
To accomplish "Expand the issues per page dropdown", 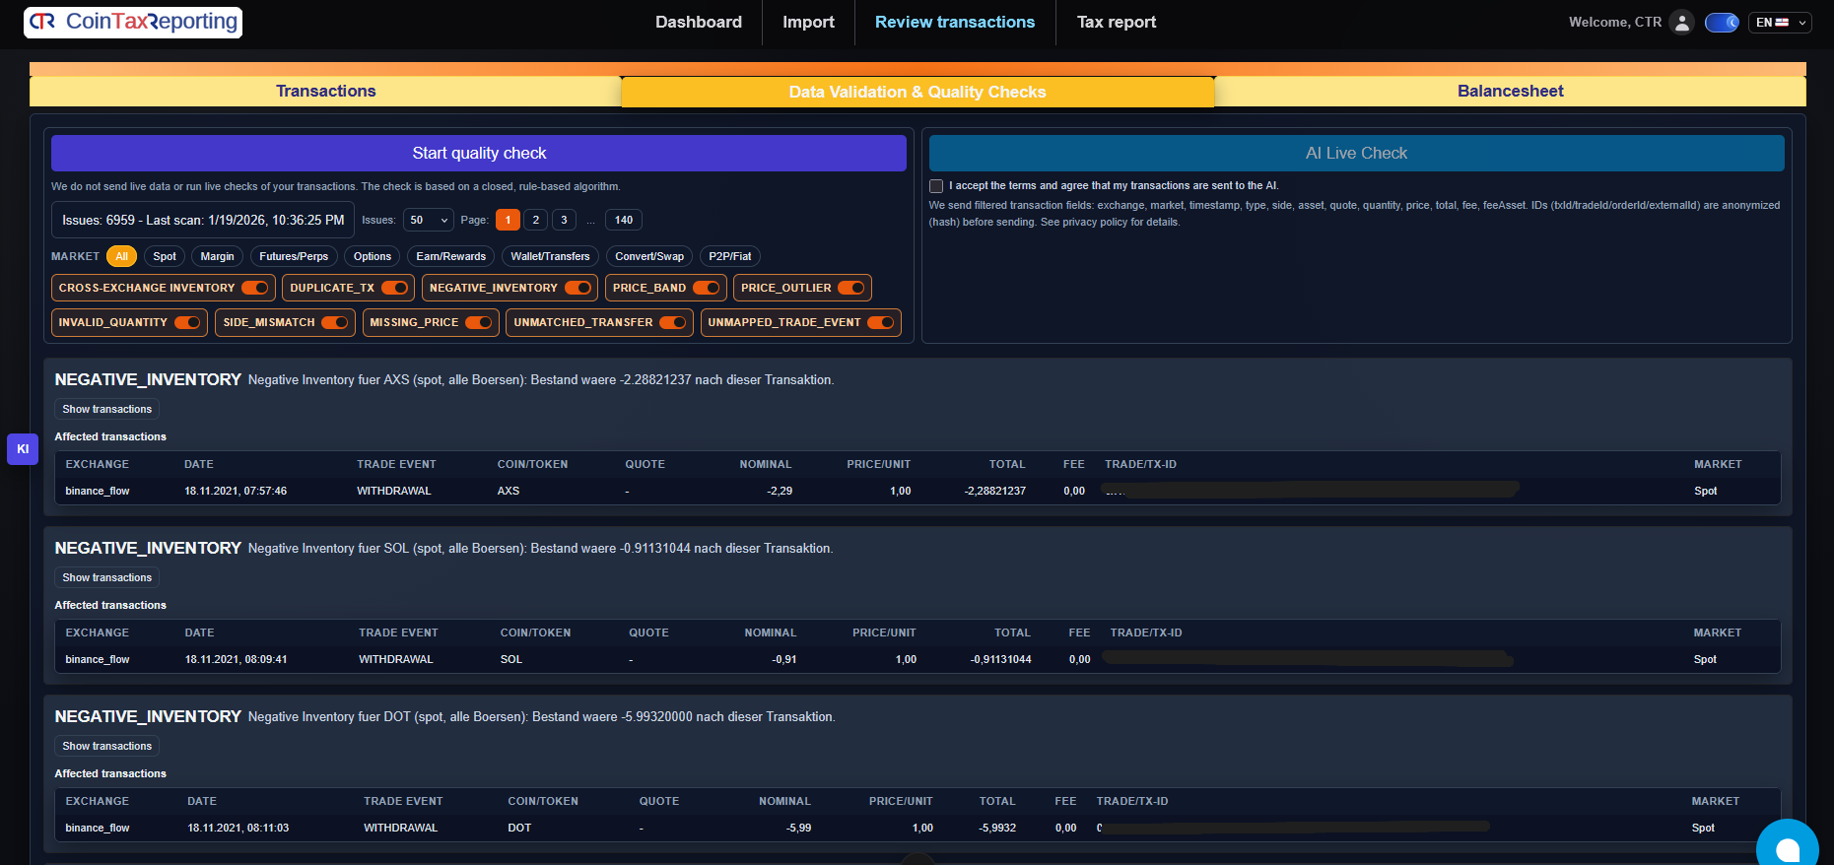I will 430,221.
